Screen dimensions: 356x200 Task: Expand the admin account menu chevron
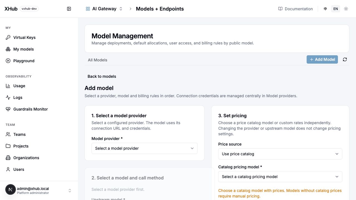(x=70, y=191)
